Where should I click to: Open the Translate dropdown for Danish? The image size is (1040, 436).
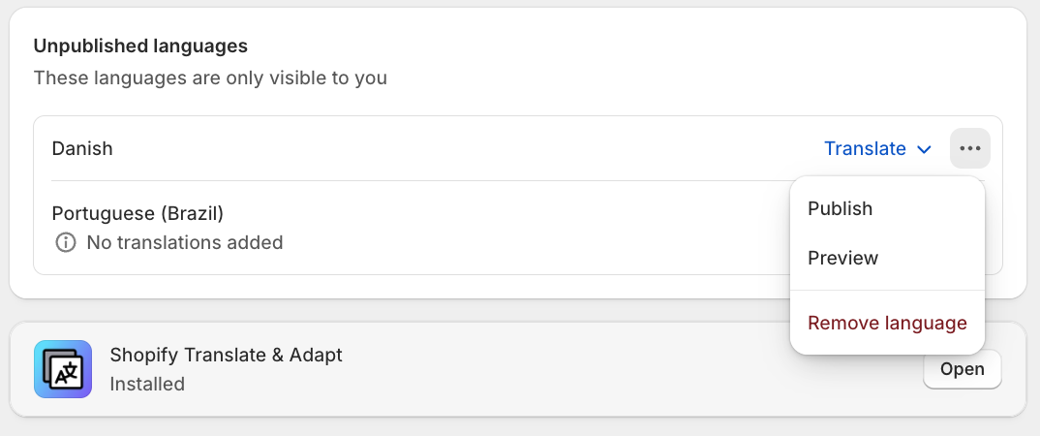tap(865, 148)
